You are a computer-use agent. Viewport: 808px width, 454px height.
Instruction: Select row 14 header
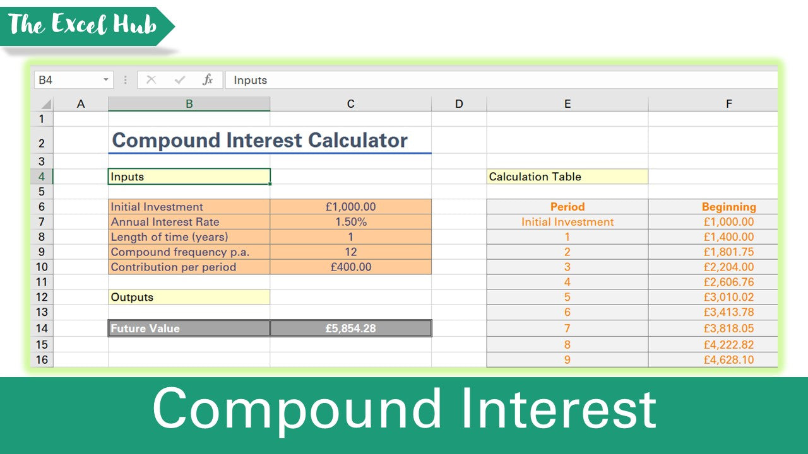coord(41,328)
